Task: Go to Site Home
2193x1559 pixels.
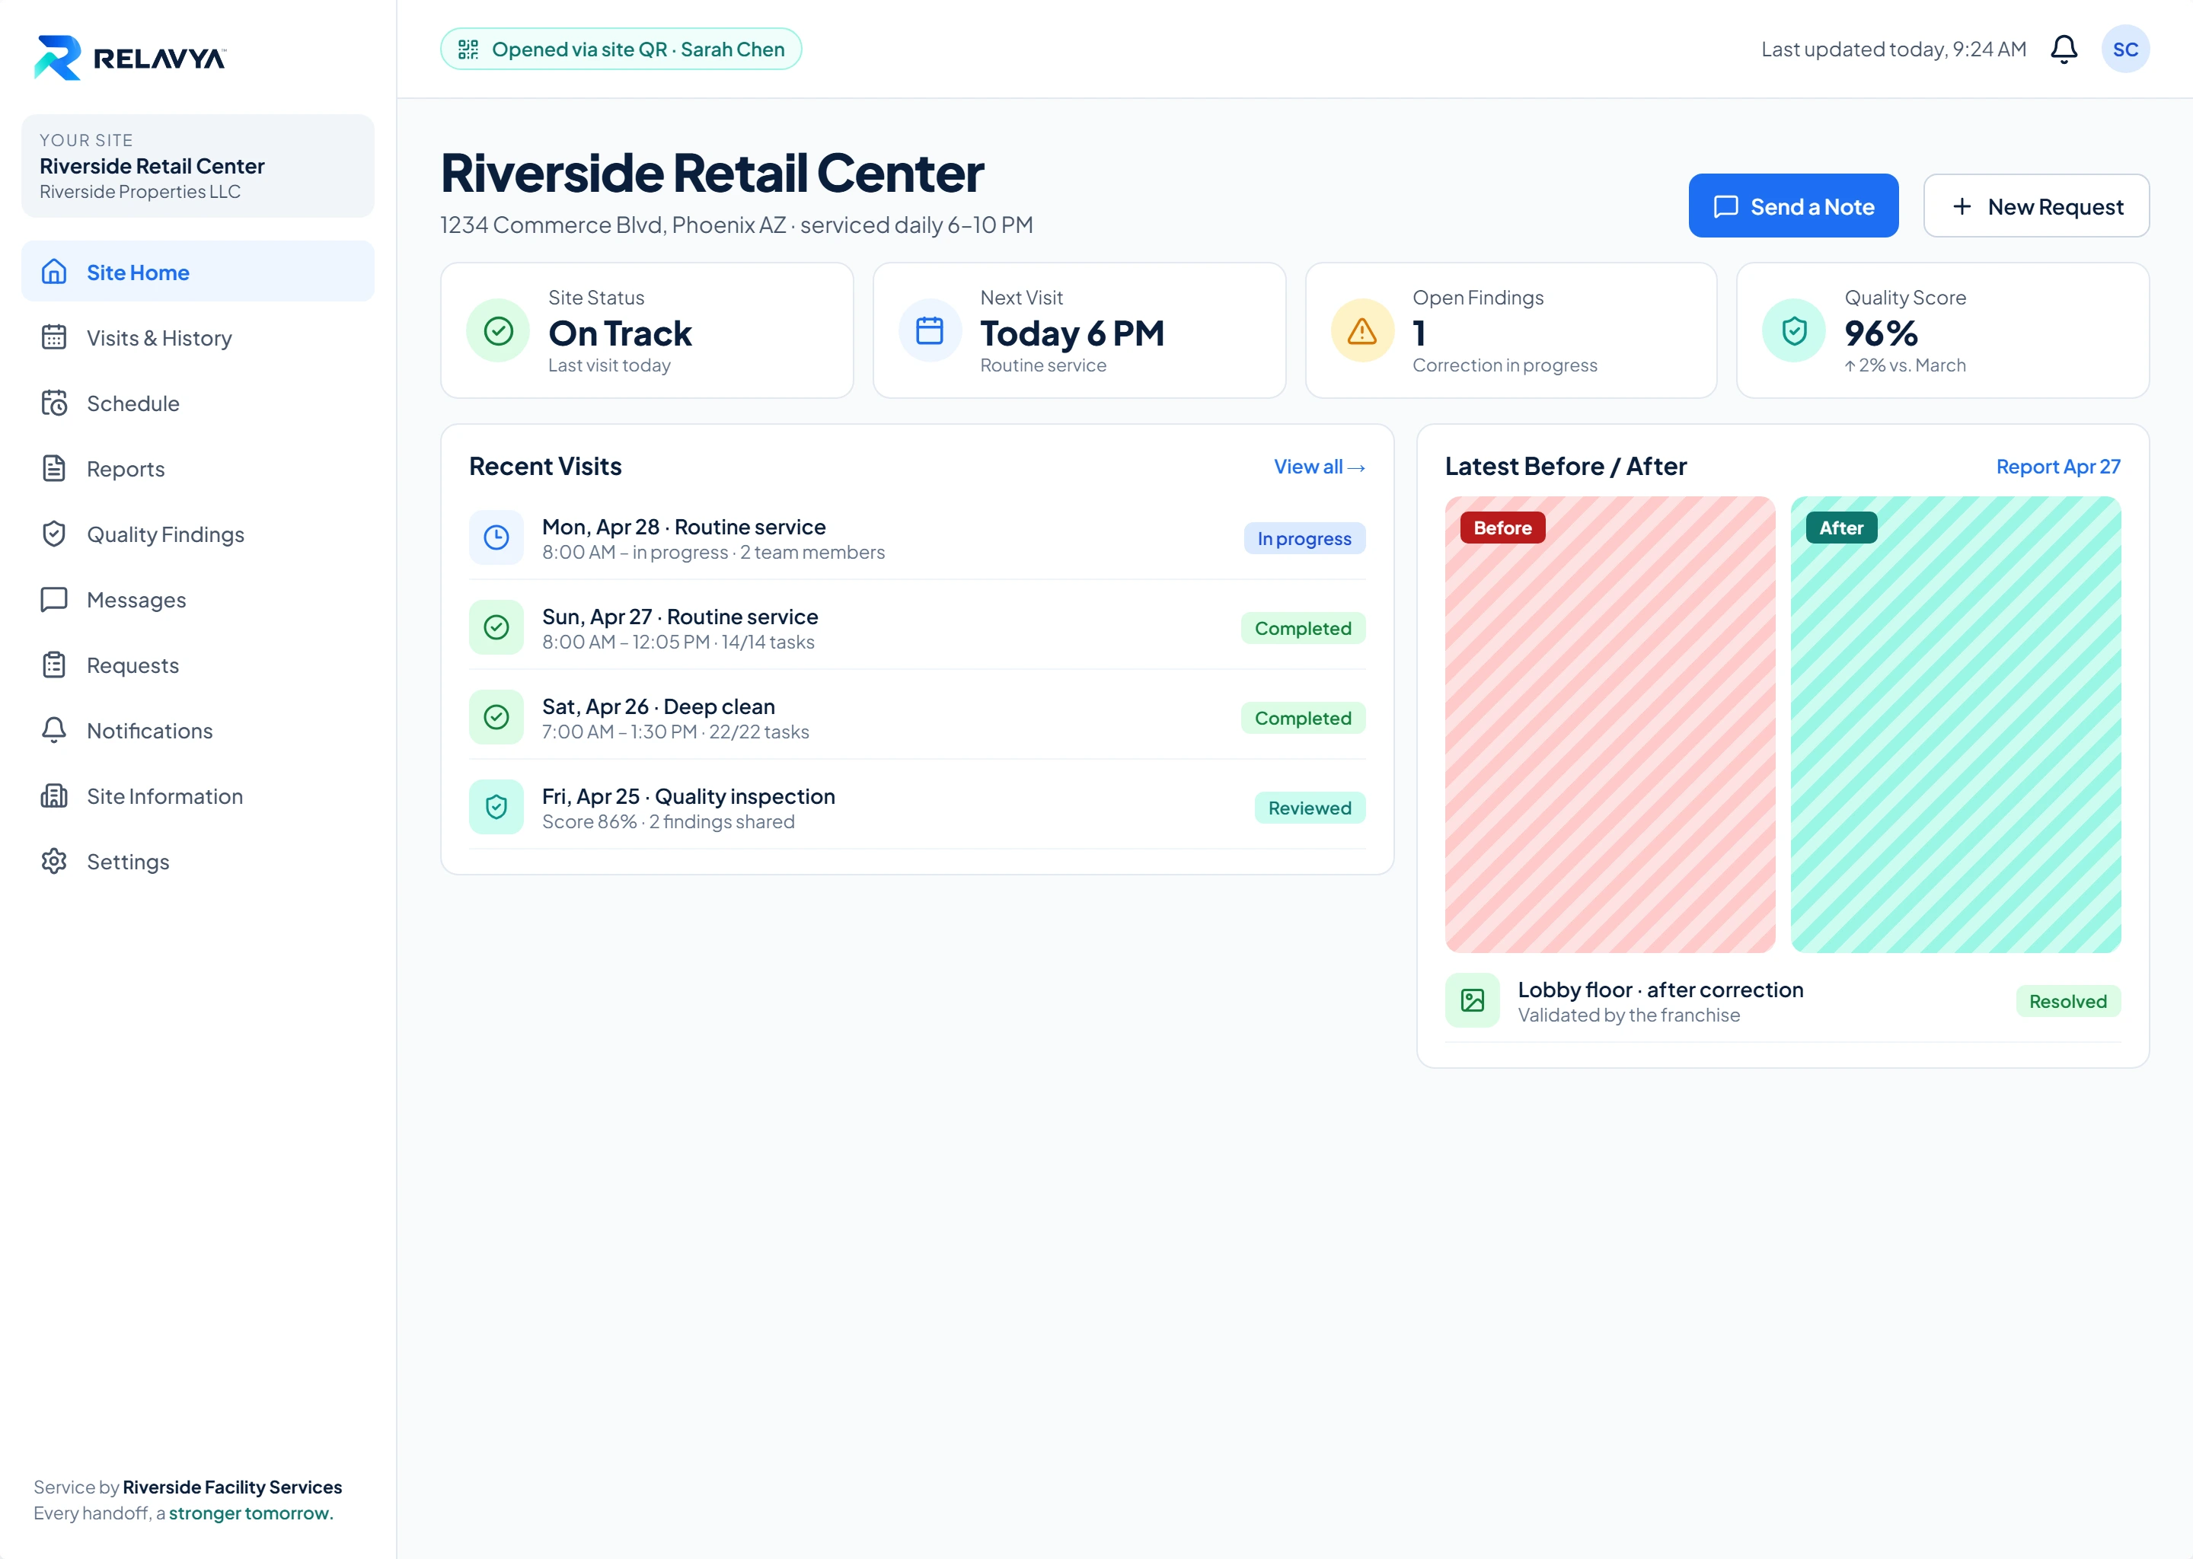Action: pyautogui.click(x=198, y=272)
